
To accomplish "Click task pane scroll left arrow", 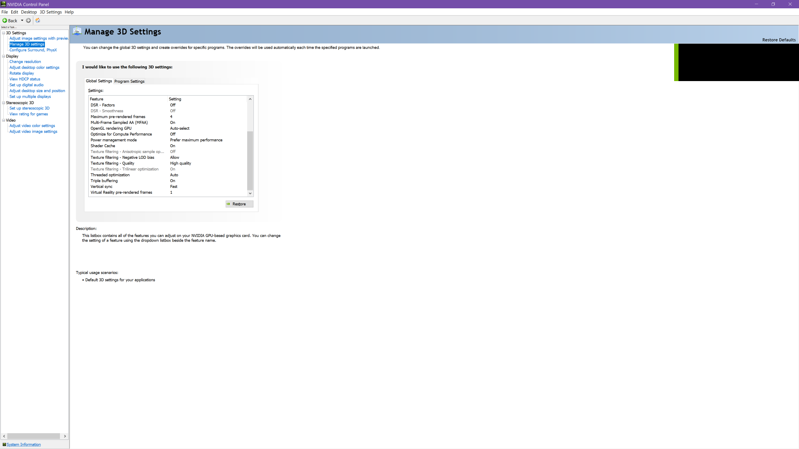I will tap(4, 436).
